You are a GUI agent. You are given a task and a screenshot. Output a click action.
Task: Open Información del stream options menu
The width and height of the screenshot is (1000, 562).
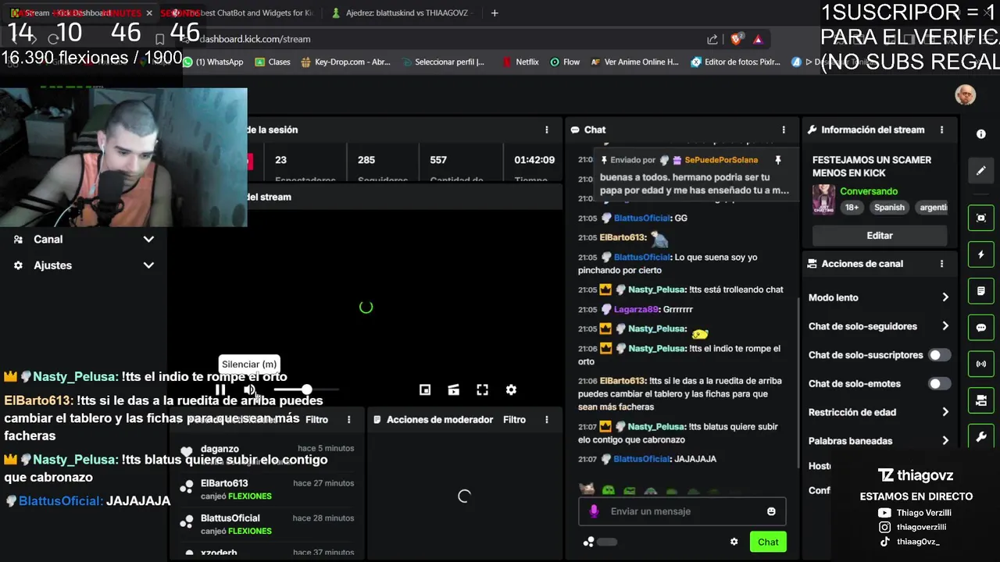tap(941, 130)
